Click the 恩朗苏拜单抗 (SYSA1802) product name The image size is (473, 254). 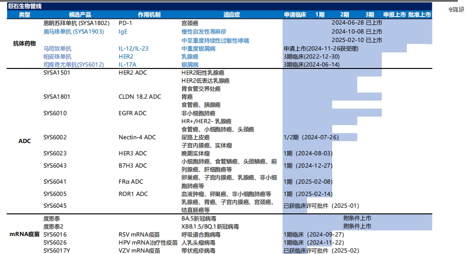click(76, 23)
